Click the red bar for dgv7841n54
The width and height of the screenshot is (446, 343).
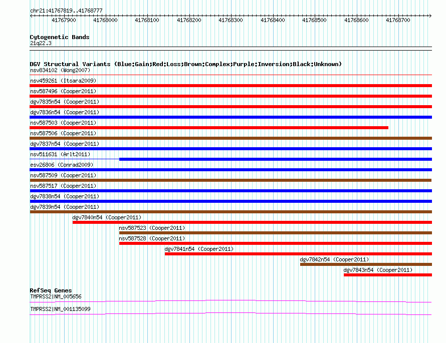[x=298, y=254]
